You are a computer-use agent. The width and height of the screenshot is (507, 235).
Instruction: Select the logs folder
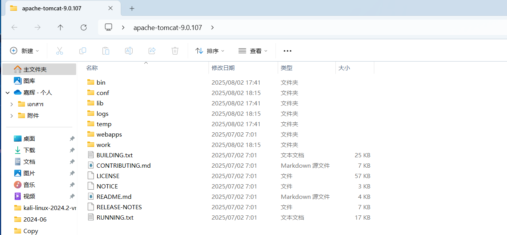(102, 113)
